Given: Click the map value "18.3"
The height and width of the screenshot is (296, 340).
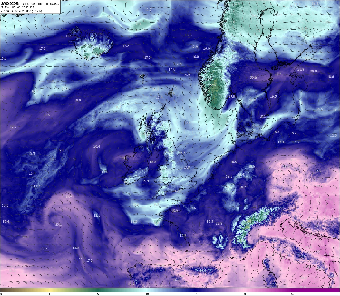Looking at the screenshot, I should click(229, 176).
